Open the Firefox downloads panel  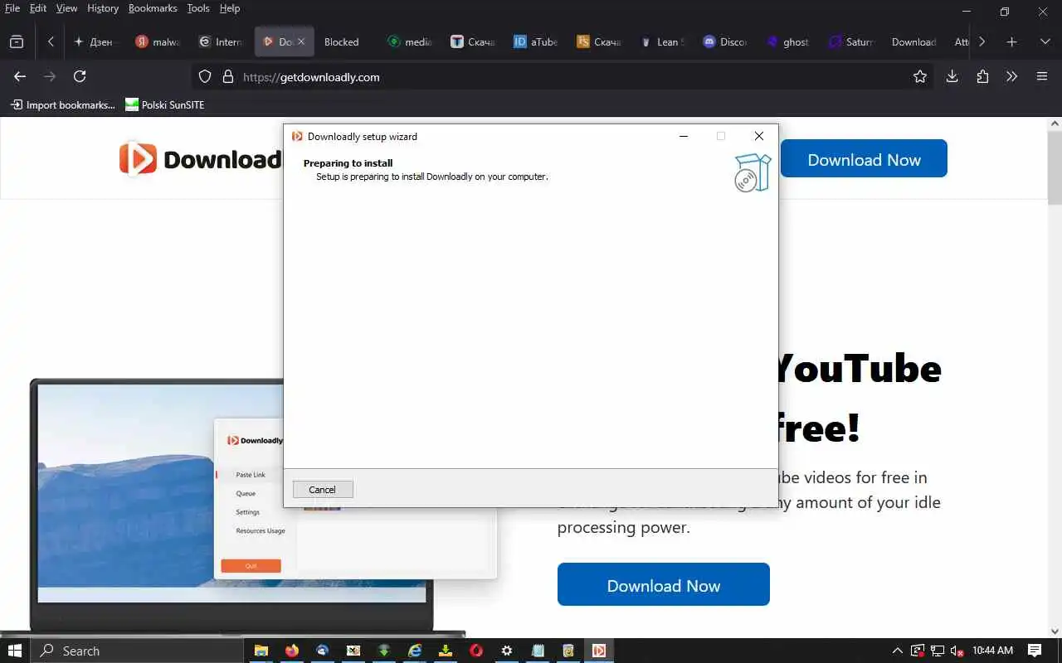pyautogui.click(x=952, y=76)
